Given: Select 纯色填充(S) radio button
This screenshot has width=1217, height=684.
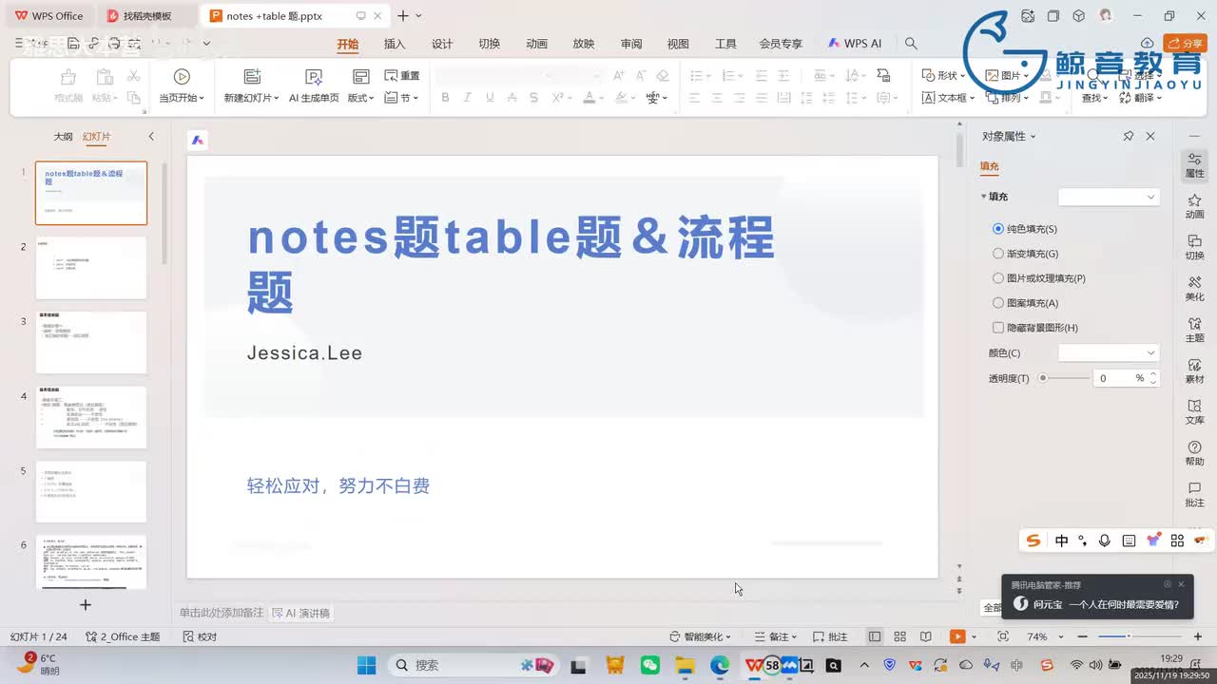Looking at the screenshot, I should click(998, 229).
